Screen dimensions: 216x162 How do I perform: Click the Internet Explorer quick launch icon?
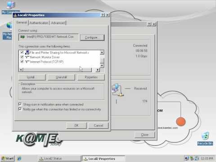19,158
